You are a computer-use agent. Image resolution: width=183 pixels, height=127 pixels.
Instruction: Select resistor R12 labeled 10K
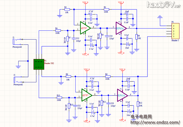pyautogui.click(x=138, y=104)
